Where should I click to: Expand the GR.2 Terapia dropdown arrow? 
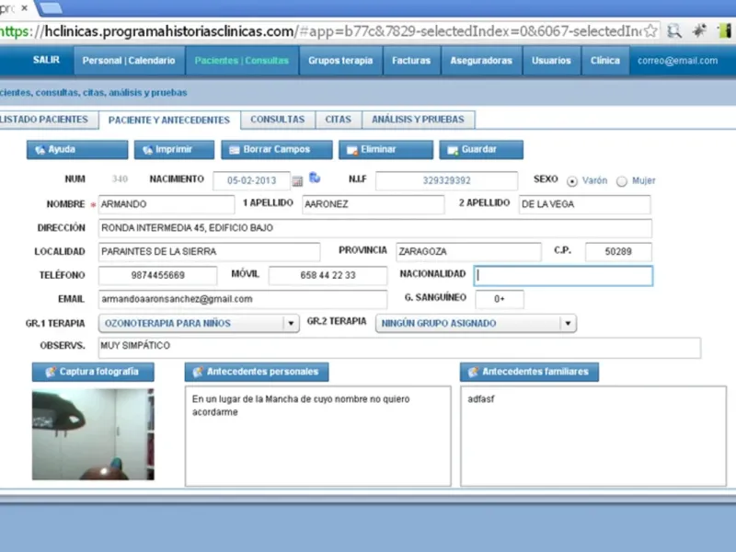tap(568, 324)
